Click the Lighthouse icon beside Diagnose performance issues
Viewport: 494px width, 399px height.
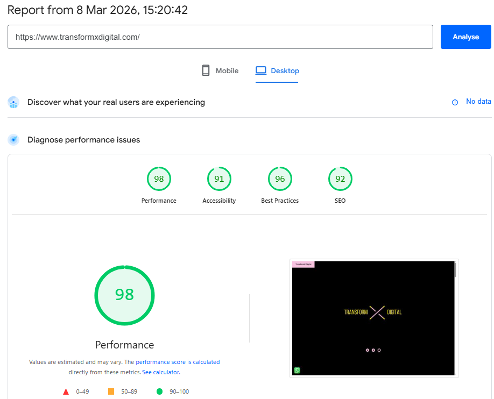pyautogui.click(x=13, y=139)
